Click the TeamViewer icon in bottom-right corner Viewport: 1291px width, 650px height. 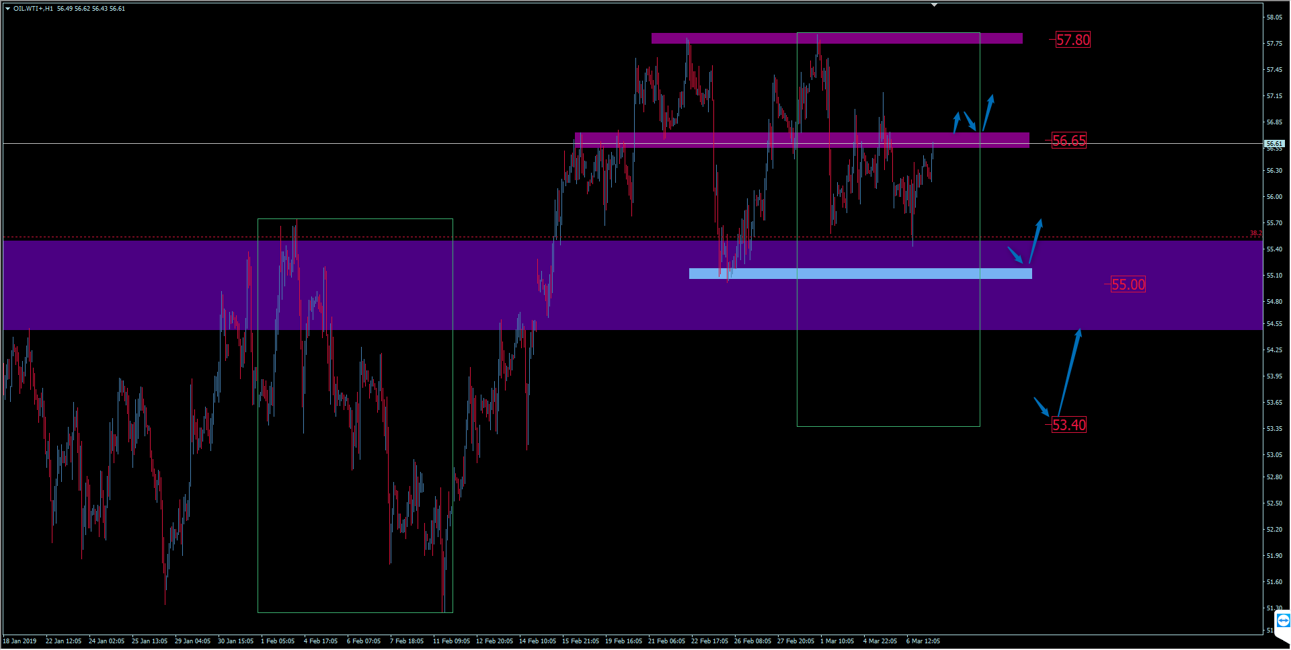(1283, 620)
